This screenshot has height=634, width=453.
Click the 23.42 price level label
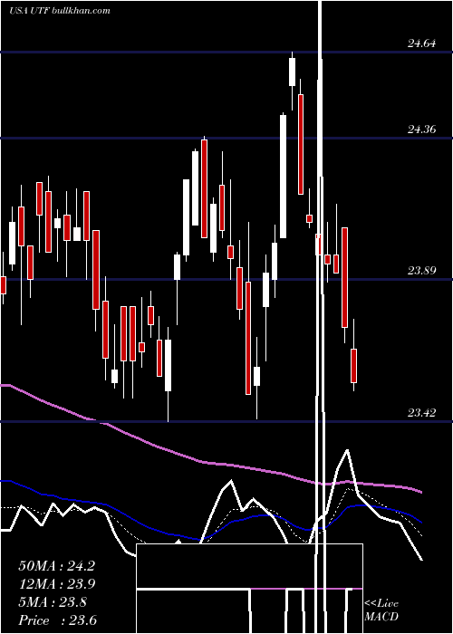pyautogui.click(x=422, y=413)
